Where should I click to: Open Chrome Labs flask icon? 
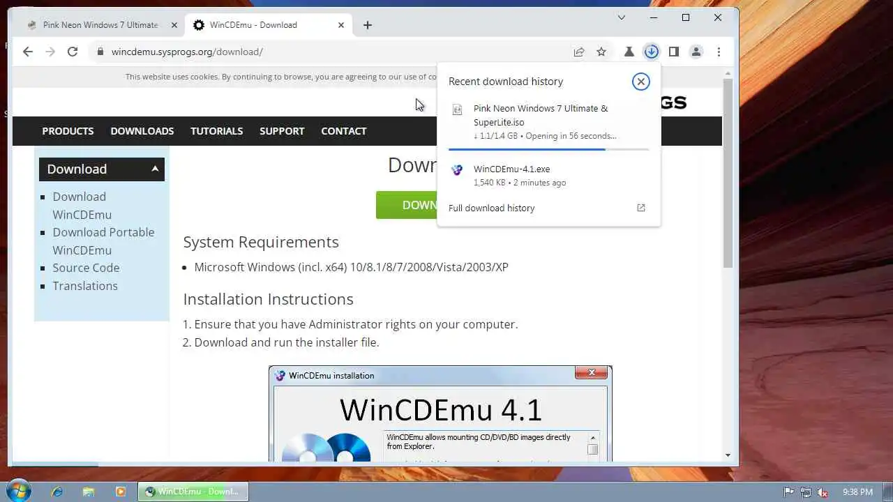629,52
